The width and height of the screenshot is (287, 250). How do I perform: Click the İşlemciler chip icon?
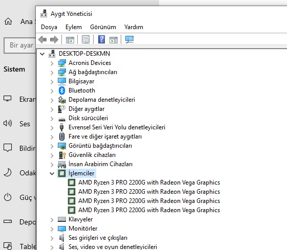coord(62,173)
